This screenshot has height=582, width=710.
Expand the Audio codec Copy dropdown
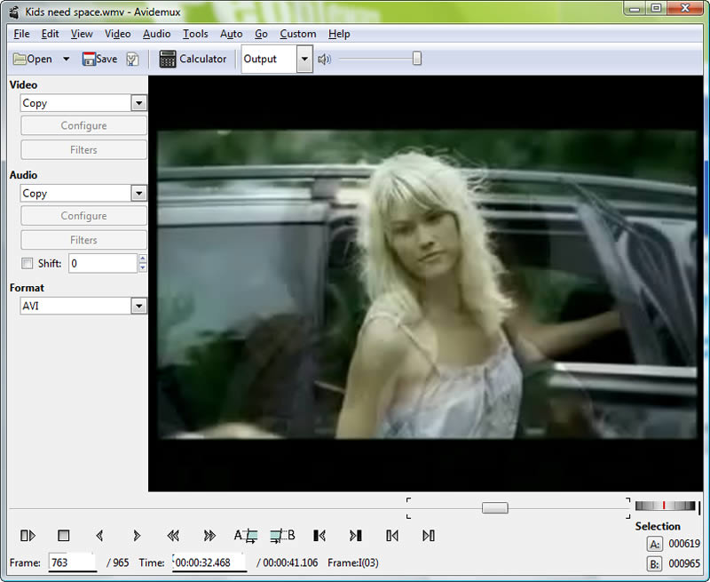tap(138, 194)
